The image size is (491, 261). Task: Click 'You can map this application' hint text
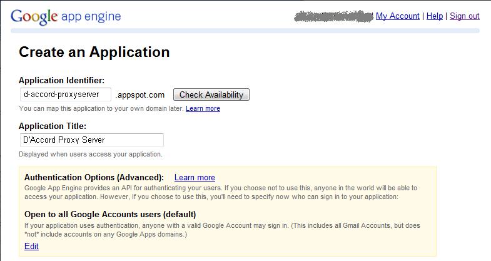pos(101,108)
